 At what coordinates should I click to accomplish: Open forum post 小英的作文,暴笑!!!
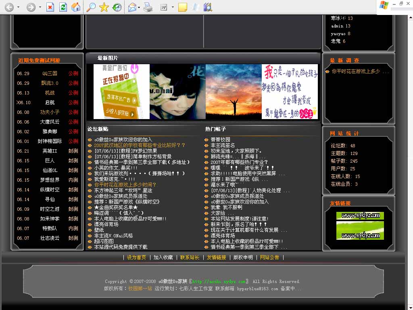[116, 168]
